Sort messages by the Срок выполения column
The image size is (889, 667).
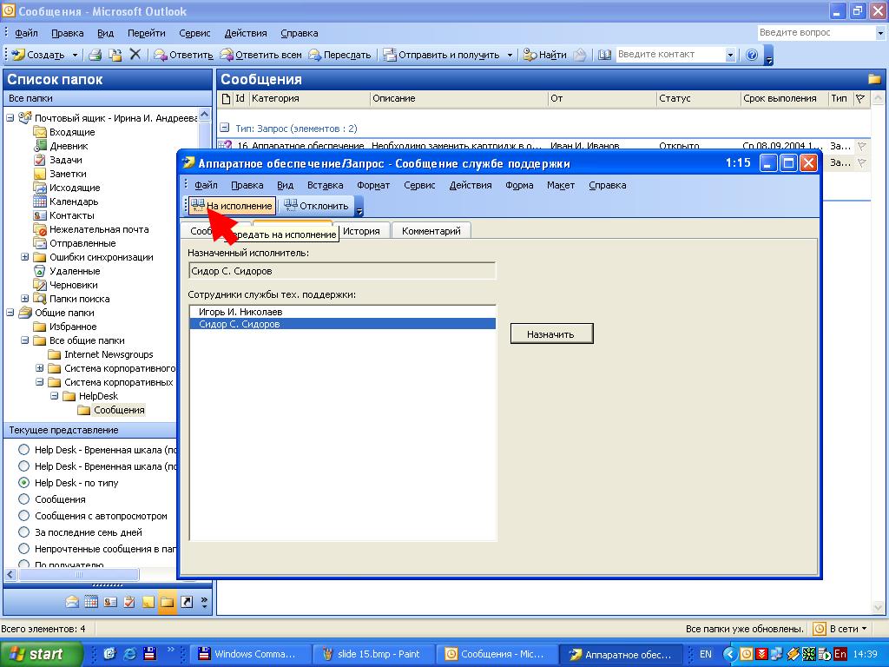click(784, 98)
